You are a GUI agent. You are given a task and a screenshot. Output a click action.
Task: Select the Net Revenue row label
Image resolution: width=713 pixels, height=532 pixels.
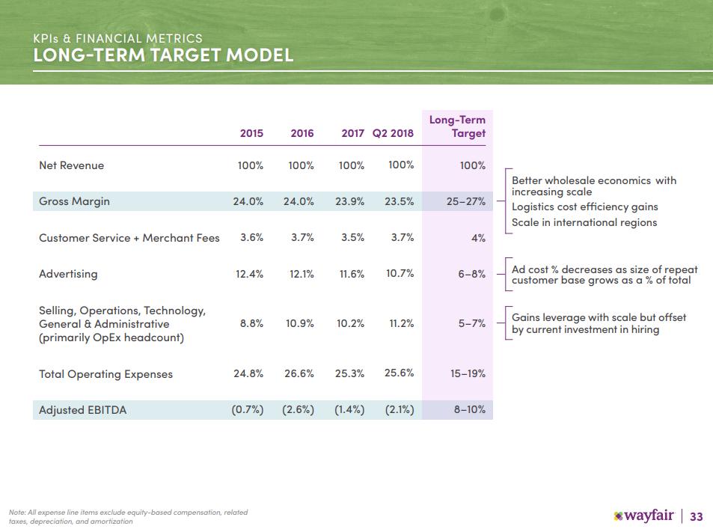[71, 165]
